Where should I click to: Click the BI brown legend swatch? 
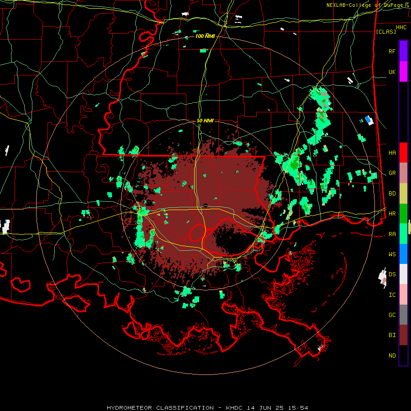(x=403, y=335)
